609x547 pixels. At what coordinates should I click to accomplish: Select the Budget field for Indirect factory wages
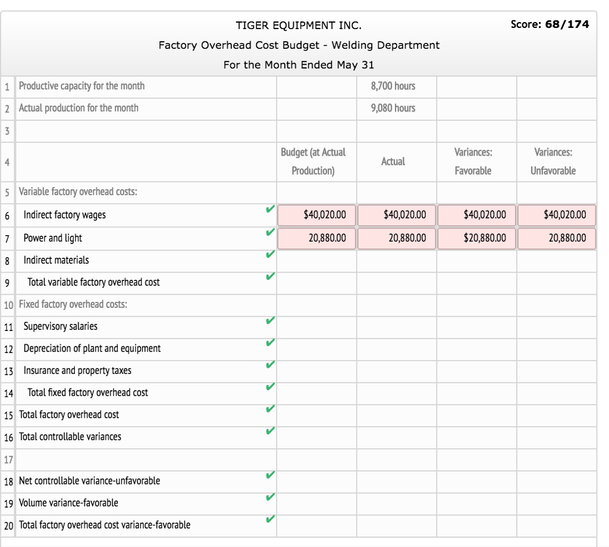[316, 215]
